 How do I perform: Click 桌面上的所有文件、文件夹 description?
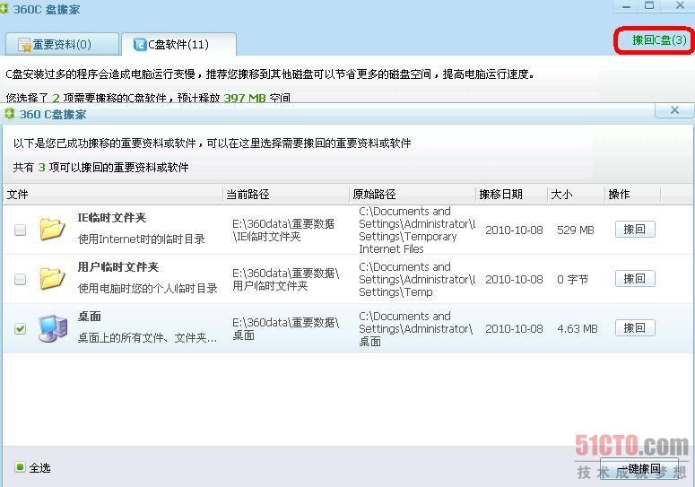(x=148, y=338)
